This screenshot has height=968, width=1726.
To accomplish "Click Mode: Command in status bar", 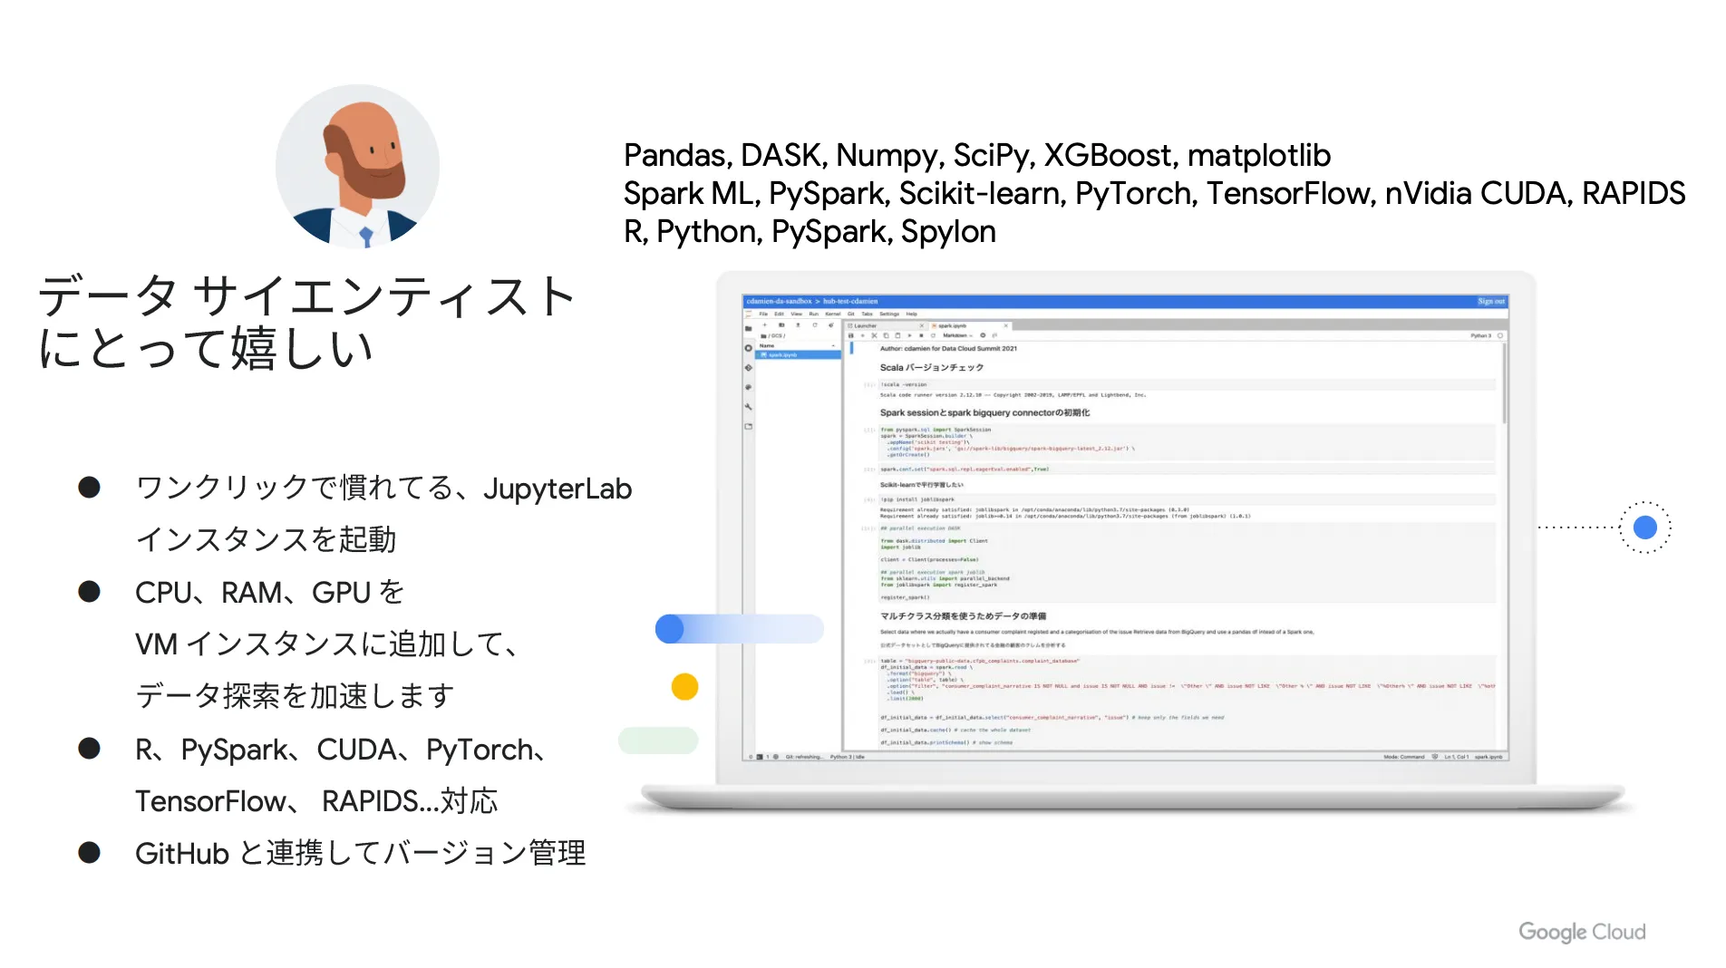I will coord(1404,757).
